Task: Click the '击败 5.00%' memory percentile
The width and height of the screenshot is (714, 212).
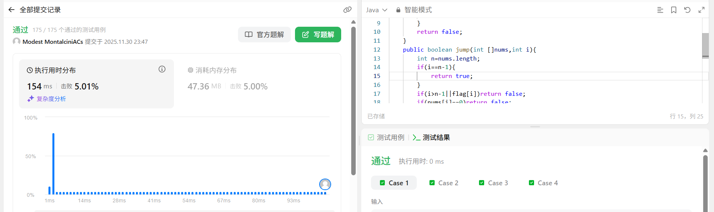Action: coord(249,87)
